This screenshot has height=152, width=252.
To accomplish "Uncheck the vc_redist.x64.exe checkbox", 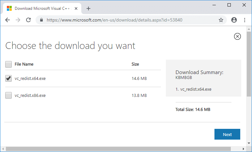I will 8,79.
